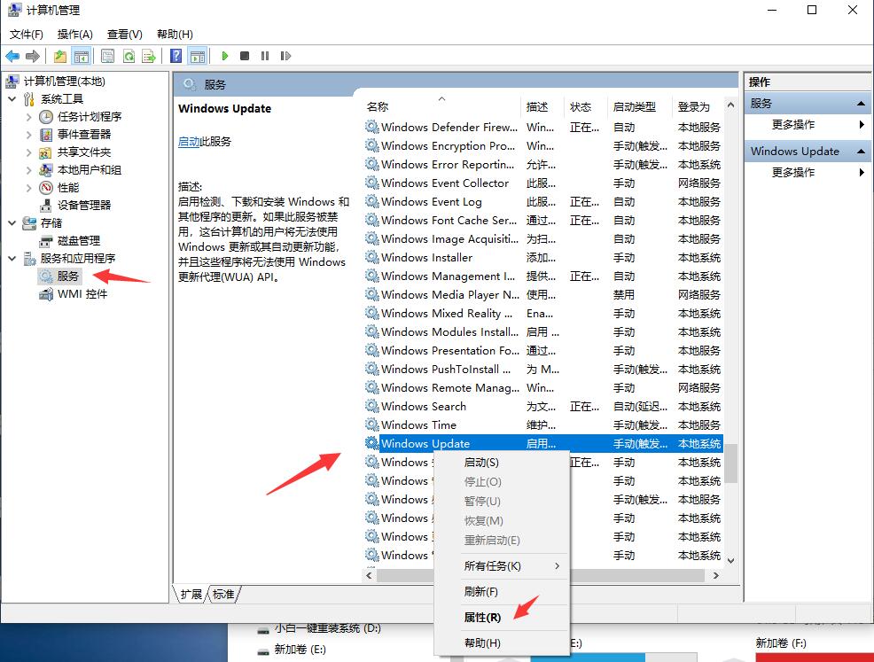Click the 启动 link to start service
Image resolution: width=874 pixels, height=662 pixels.
pos(189,142)
